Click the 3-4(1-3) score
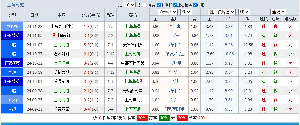The height and width of the screenshot is (125, 300). pos(91,109)
